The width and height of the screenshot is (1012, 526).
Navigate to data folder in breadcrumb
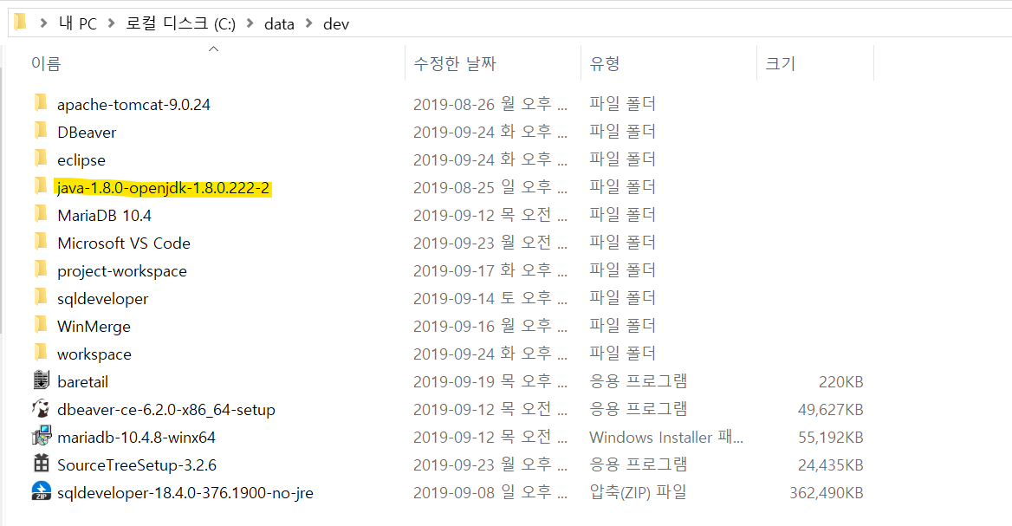(280, 24)
